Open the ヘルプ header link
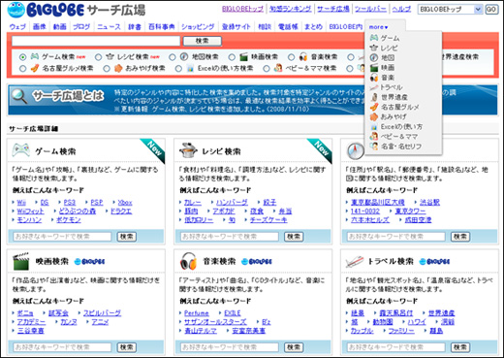504x358 pixels. 401,9
